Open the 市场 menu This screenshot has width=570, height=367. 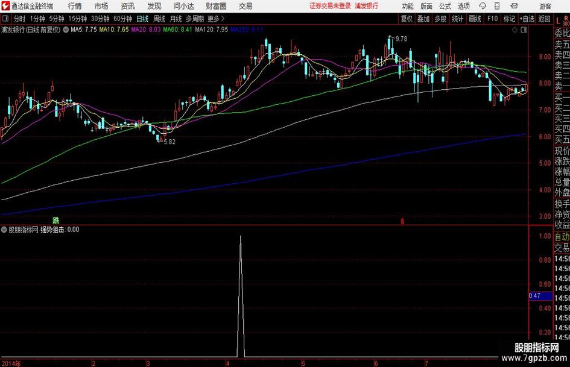(x=101, y=6)
